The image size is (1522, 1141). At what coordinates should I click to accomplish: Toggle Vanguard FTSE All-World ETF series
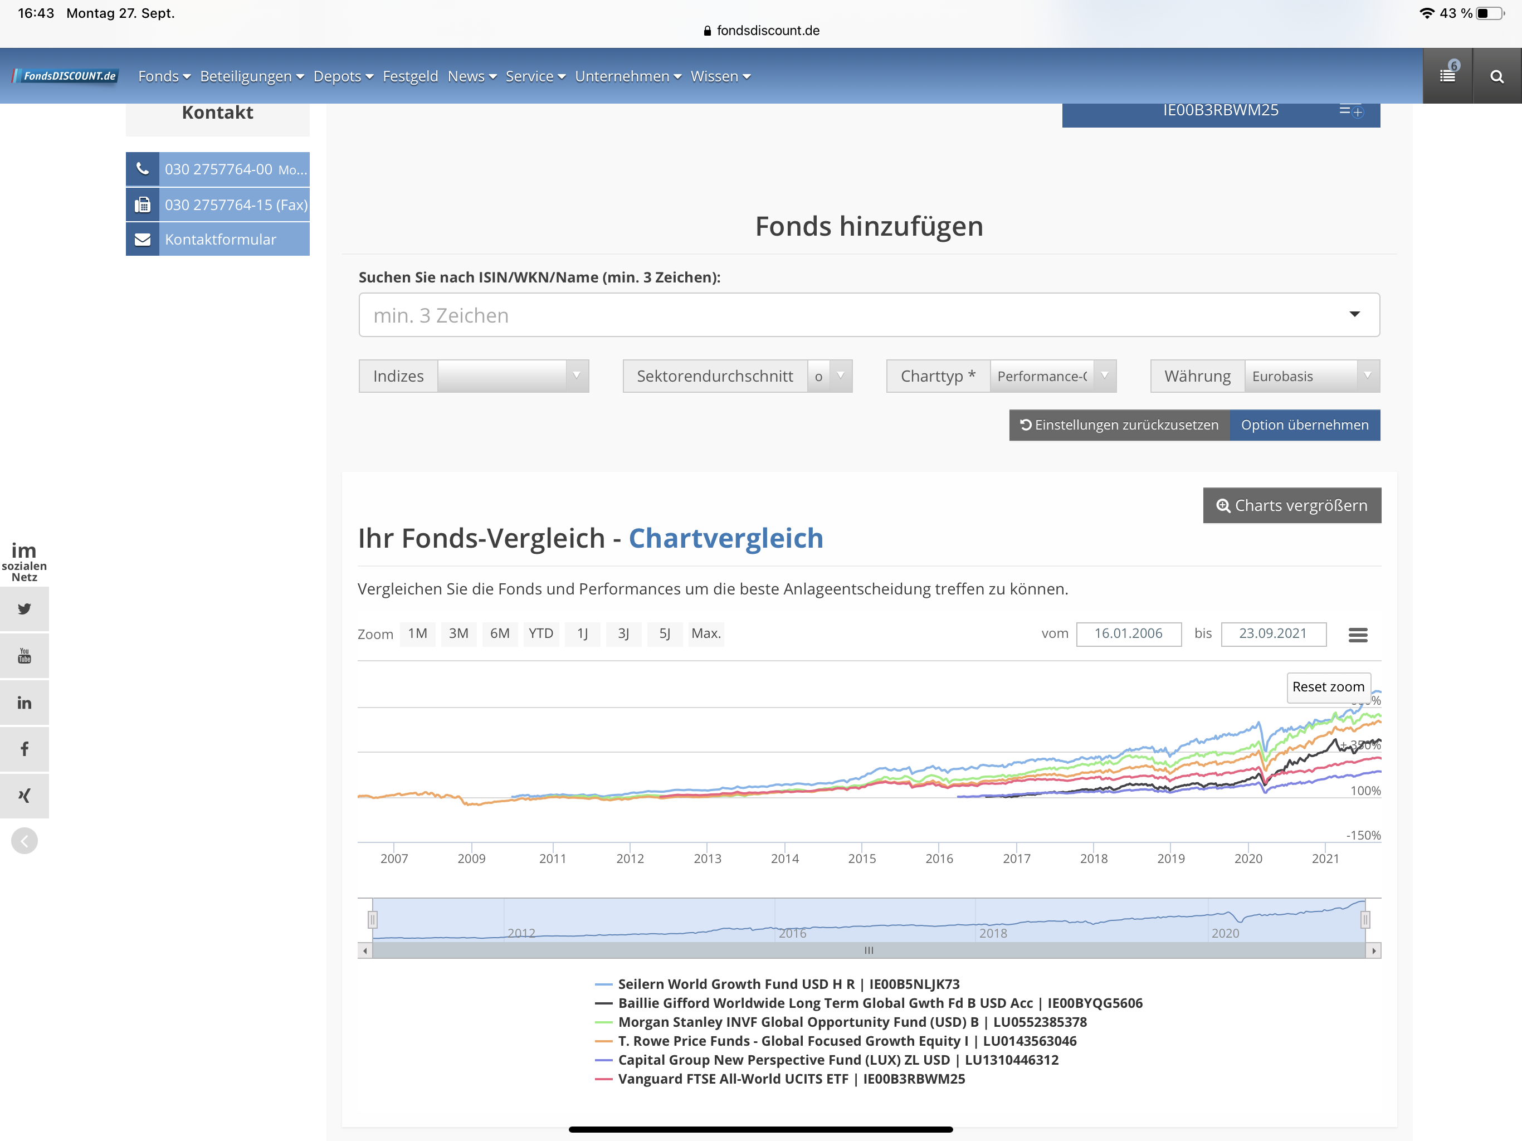pyautogui.click(x=791, y=1079)
